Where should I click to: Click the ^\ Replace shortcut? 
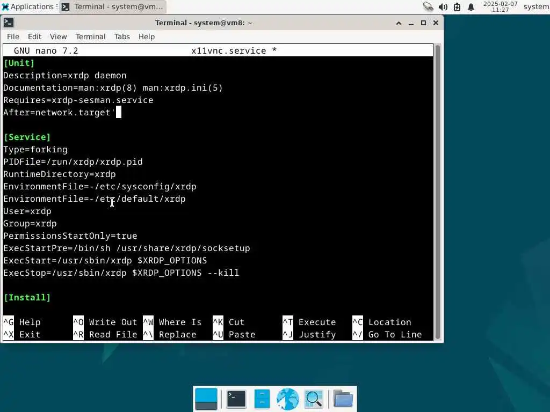tap(169, 335)
